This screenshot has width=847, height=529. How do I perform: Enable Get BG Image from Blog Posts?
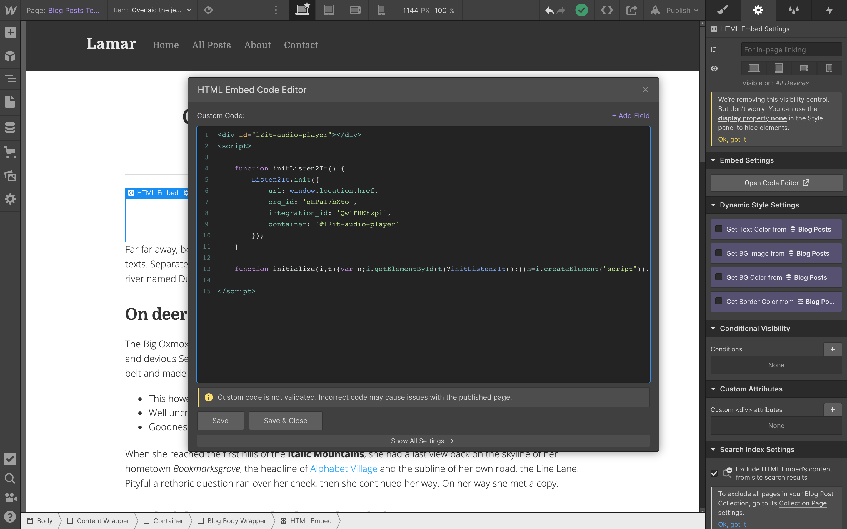tap(719, 253)
